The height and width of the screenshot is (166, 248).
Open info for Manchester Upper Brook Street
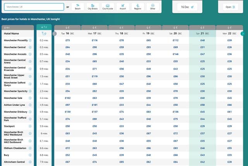30,76
